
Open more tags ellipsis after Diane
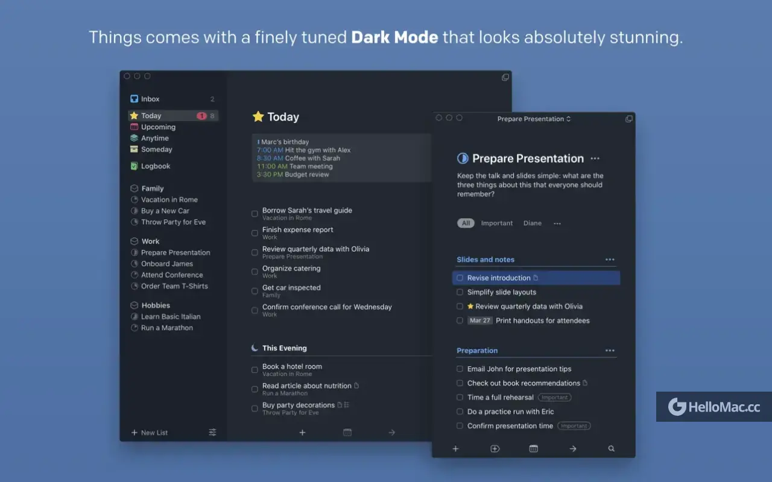(557, 224)
